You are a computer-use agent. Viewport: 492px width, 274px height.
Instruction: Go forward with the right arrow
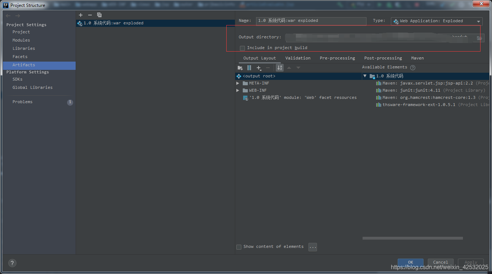(x=18, y=16)
